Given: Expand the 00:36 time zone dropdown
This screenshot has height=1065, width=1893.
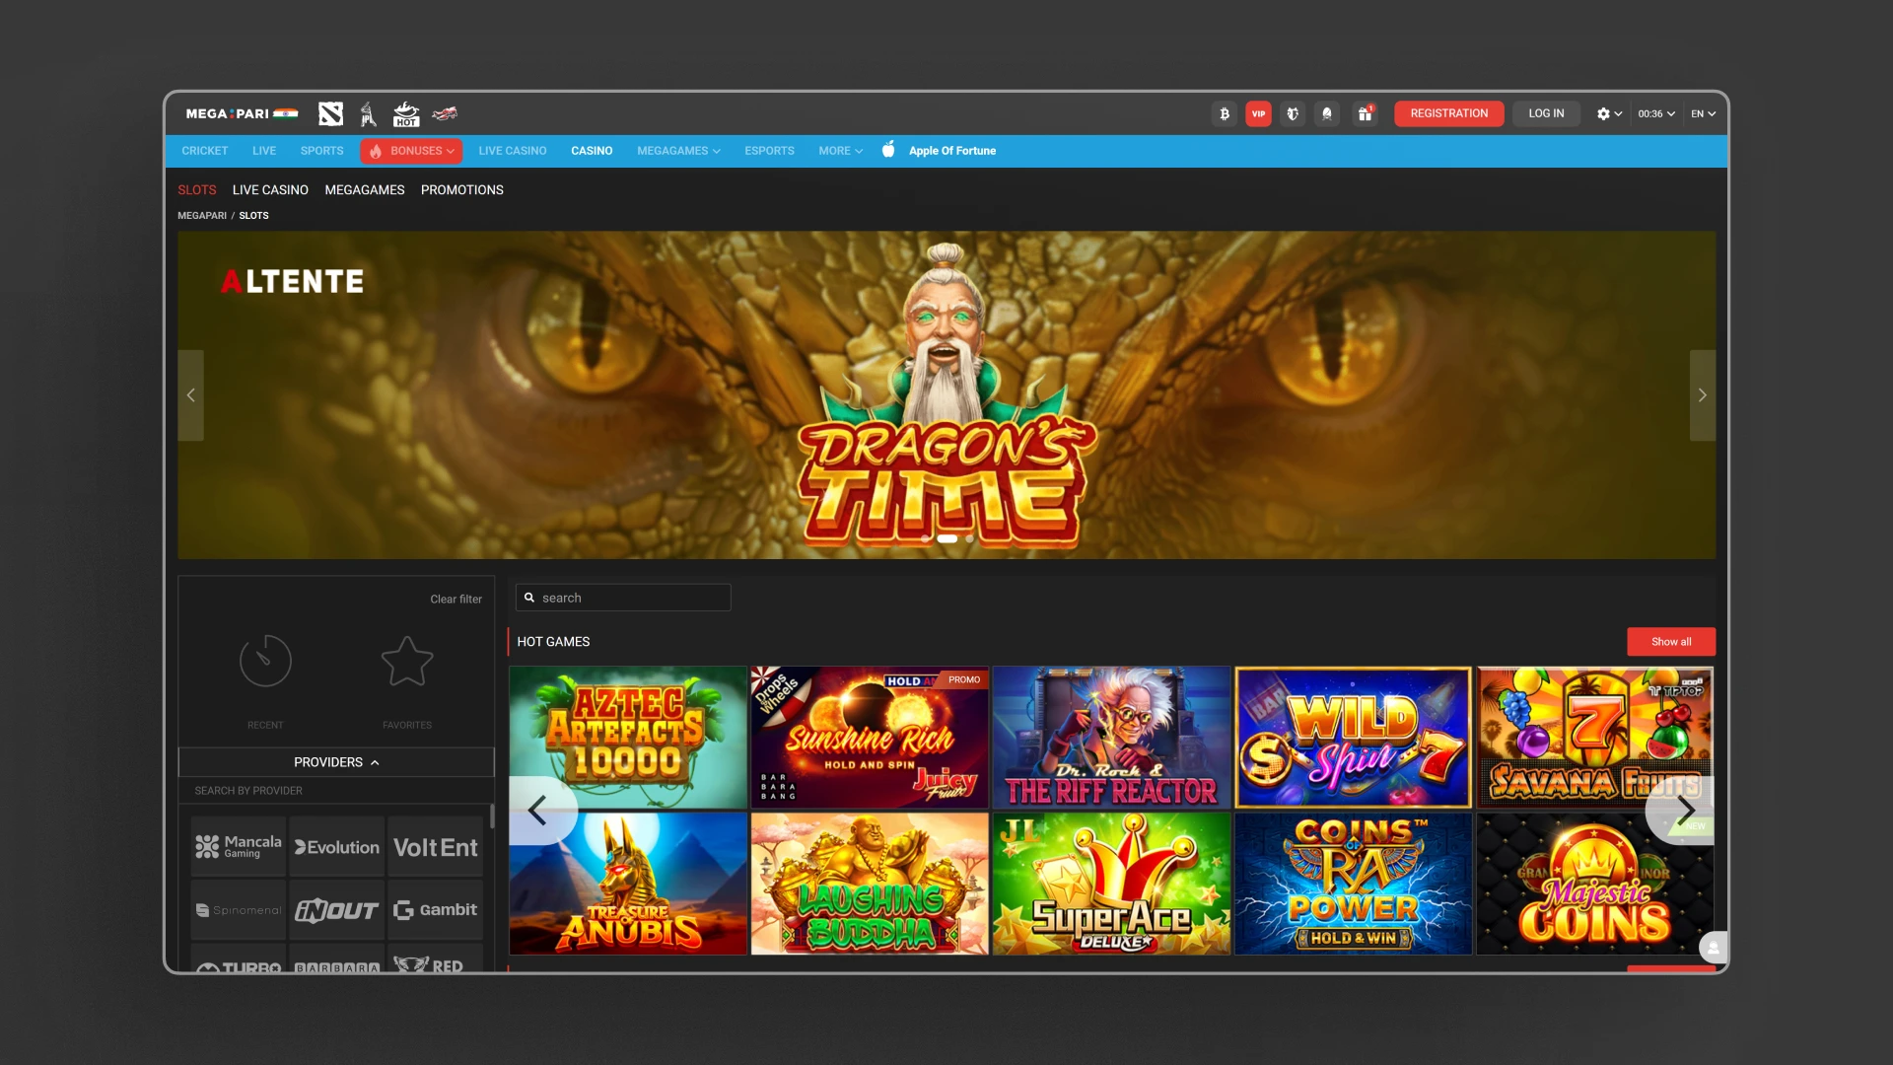Looking at the screenshot, I should pyautogui.click(x=1656, y=114).
